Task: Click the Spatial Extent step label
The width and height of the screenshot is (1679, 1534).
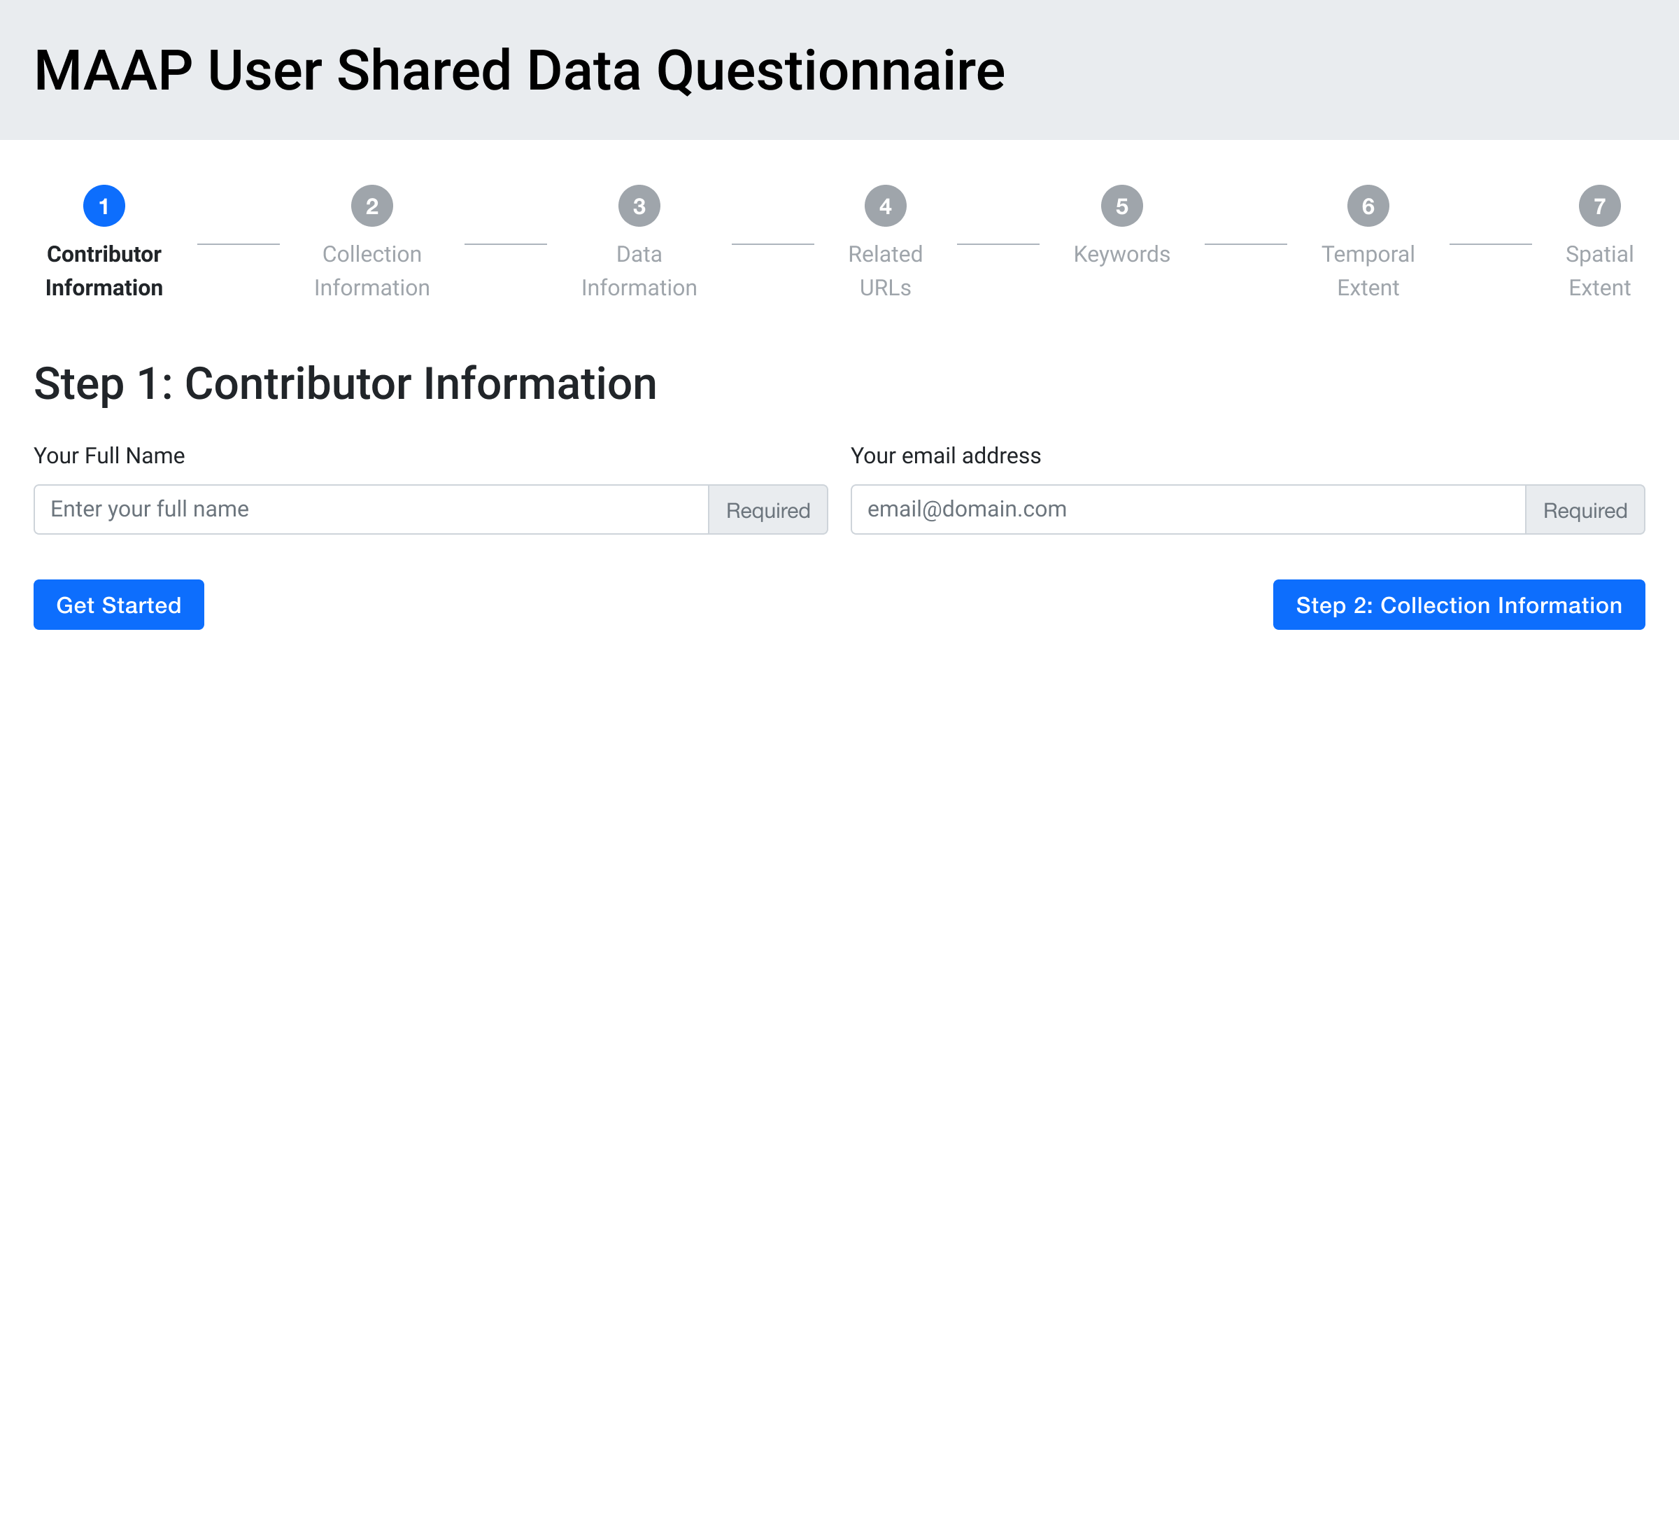Action: (1599, 271)
